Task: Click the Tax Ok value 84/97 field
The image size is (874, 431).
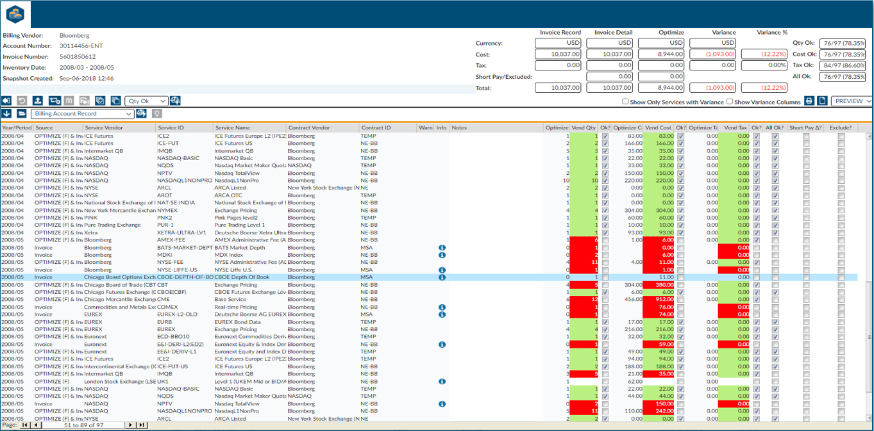Action: (843, 65)
